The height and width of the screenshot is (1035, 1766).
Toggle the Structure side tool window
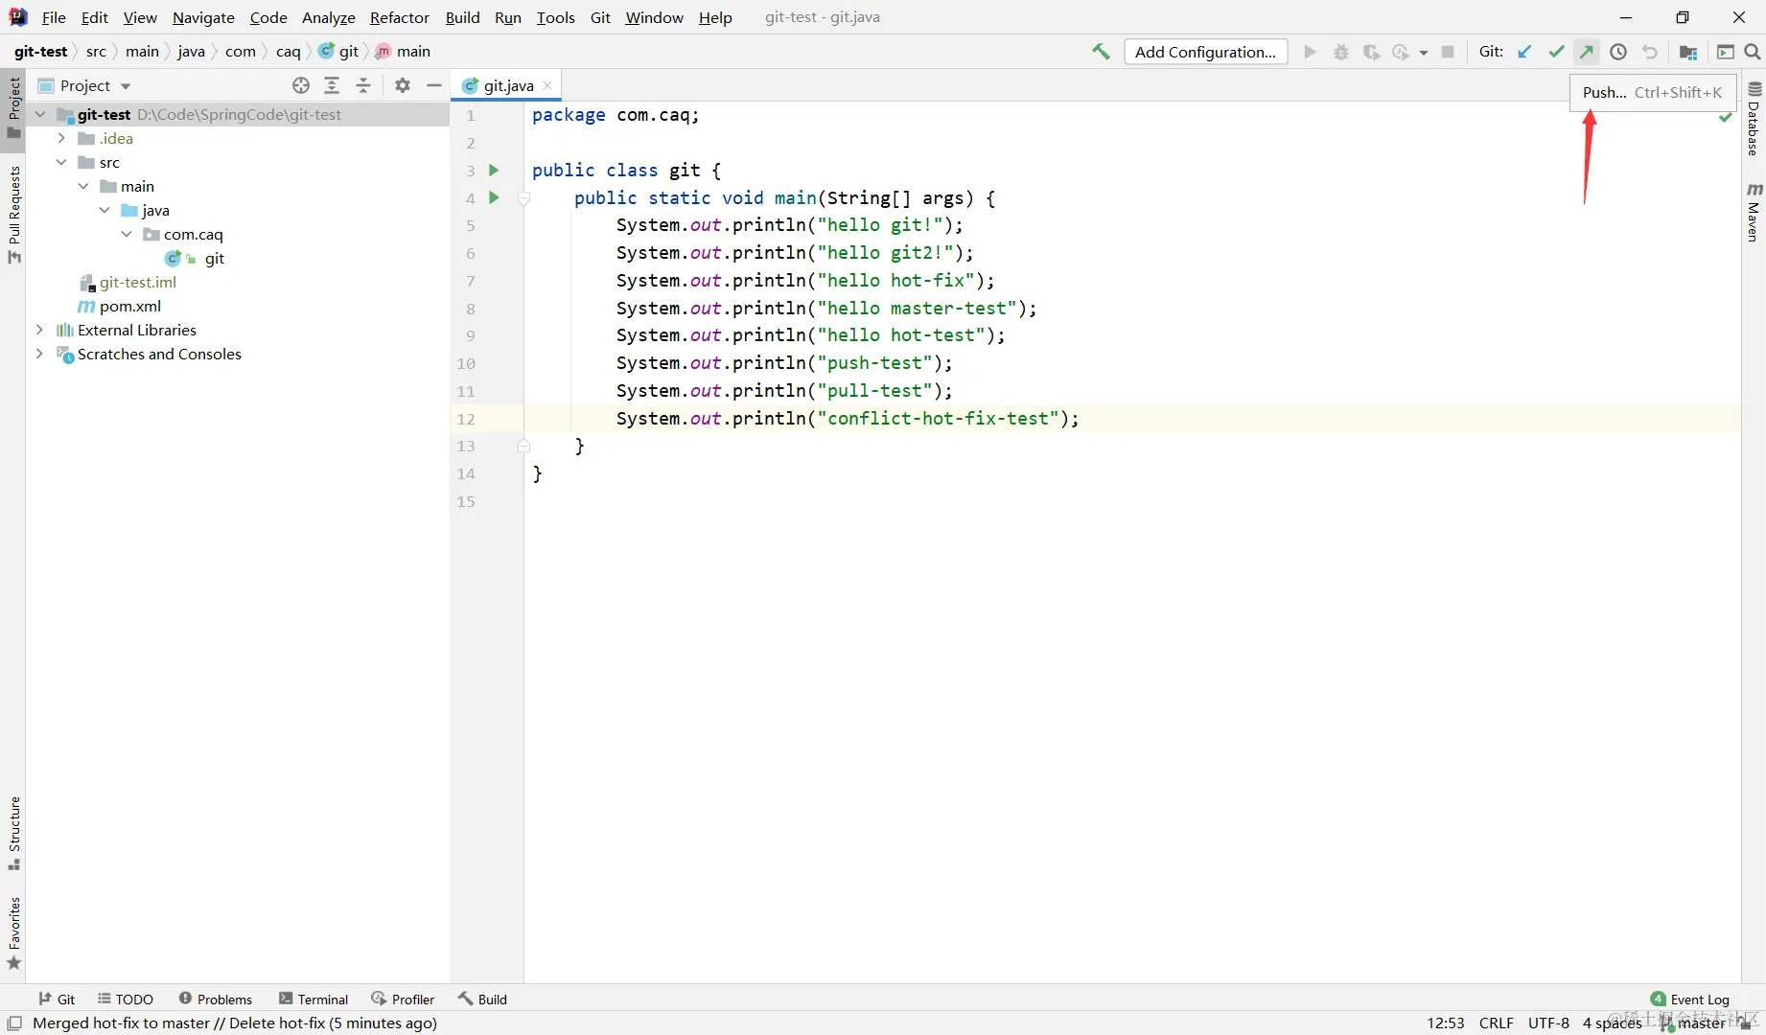13,833
